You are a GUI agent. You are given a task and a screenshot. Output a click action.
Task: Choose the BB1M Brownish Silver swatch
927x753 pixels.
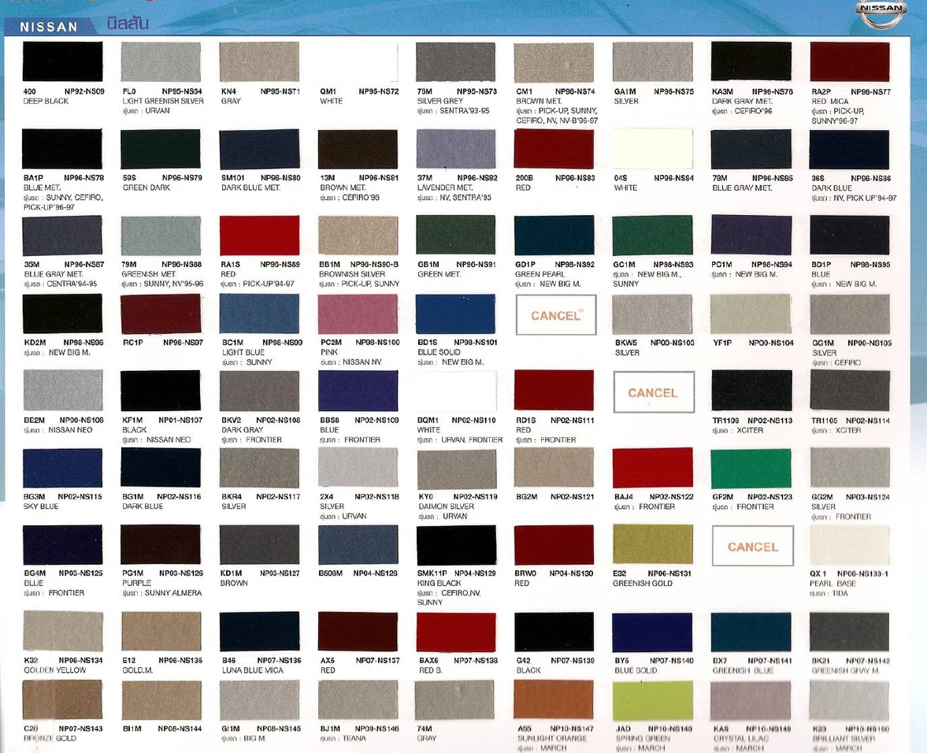point(358,236)
